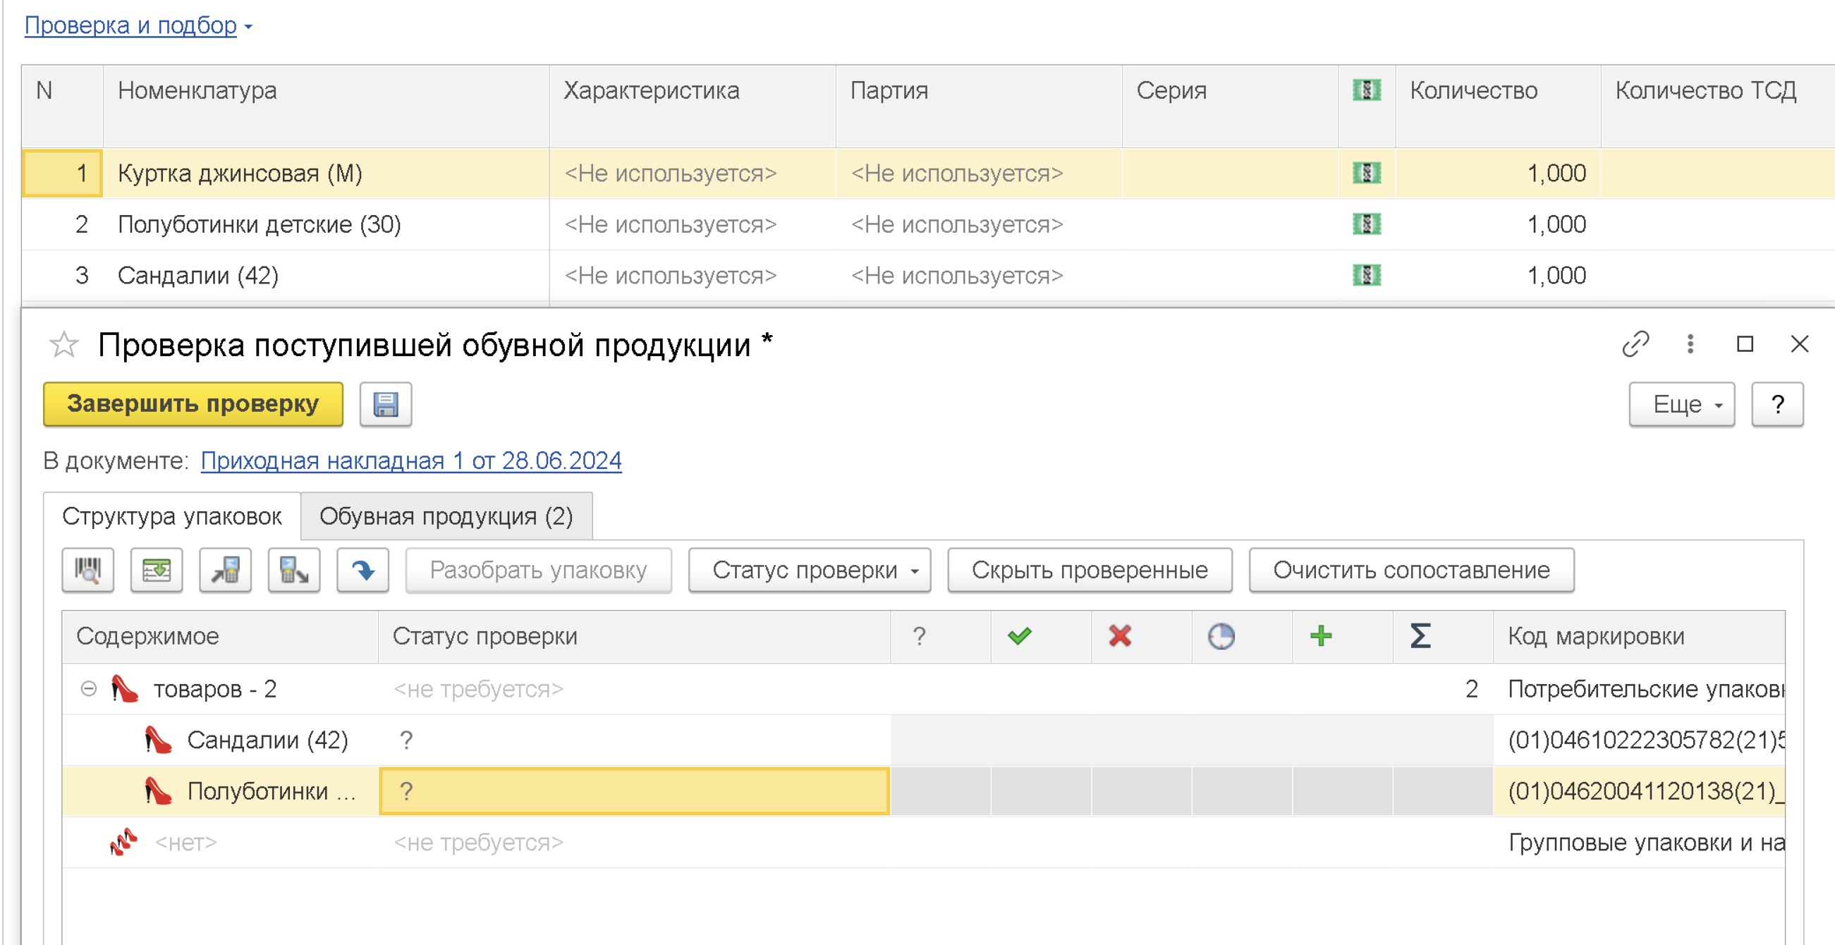Click the sigma total column header
1835x945 pixels.
tap(1420, 636)
